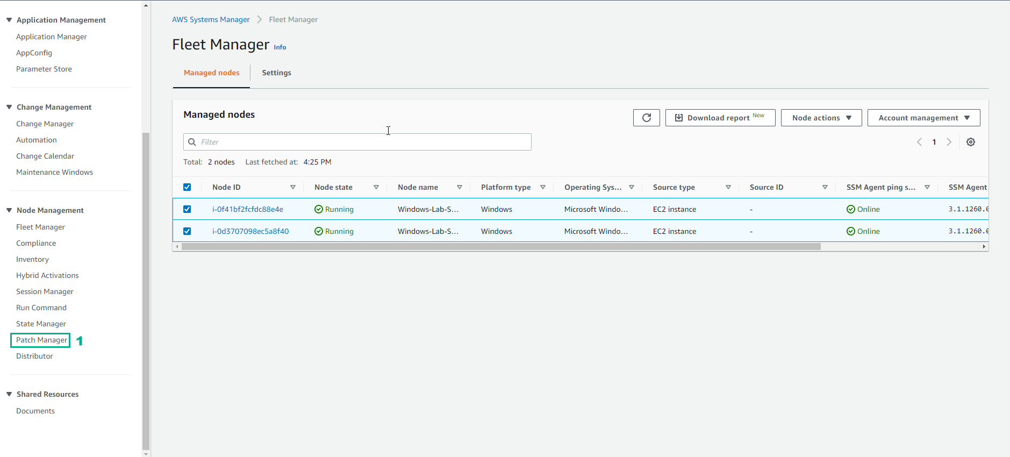Screen dimensions: 1010x457
Task: Click Running state of second node
Action: [x=334, y=231]
